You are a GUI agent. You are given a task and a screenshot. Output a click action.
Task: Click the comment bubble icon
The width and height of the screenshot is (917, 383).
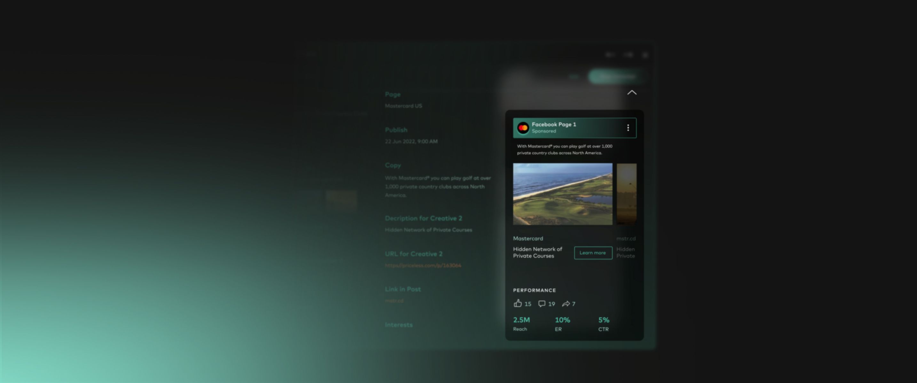point(542,304)
